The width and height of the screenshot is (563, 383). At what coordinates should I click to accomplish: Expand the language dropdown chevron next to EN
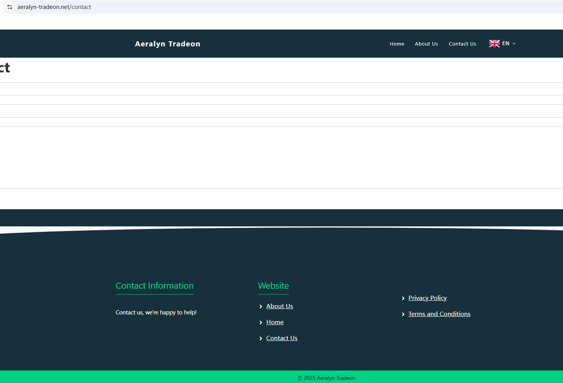(514, 44)
